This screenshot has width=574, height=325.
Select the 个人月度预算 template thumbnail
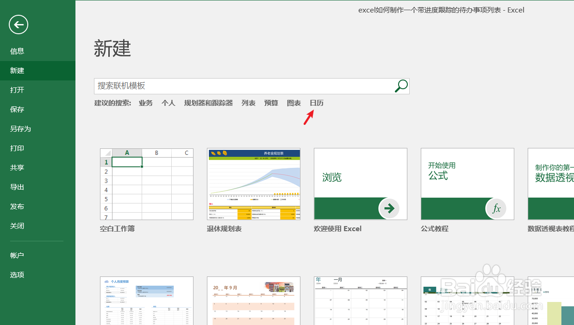(x=147, y=301)
